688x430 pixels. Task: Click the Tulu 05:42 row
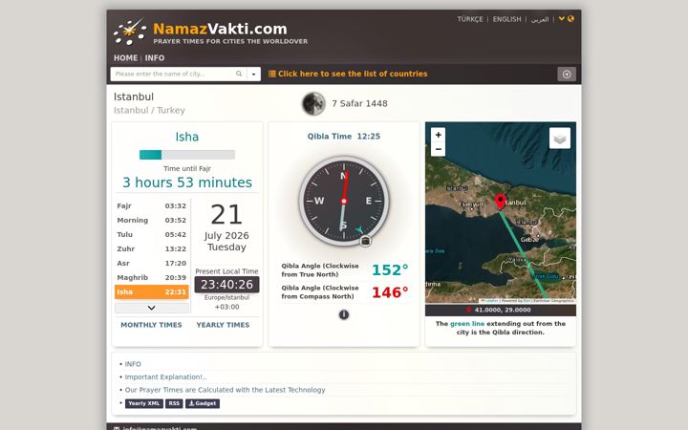(x=151, y=235)
